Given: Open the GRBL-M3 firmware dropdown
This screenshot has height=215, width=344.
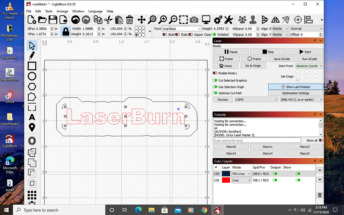Looking at the screenshot, I should pyautogui.click(x=301, y=100).
